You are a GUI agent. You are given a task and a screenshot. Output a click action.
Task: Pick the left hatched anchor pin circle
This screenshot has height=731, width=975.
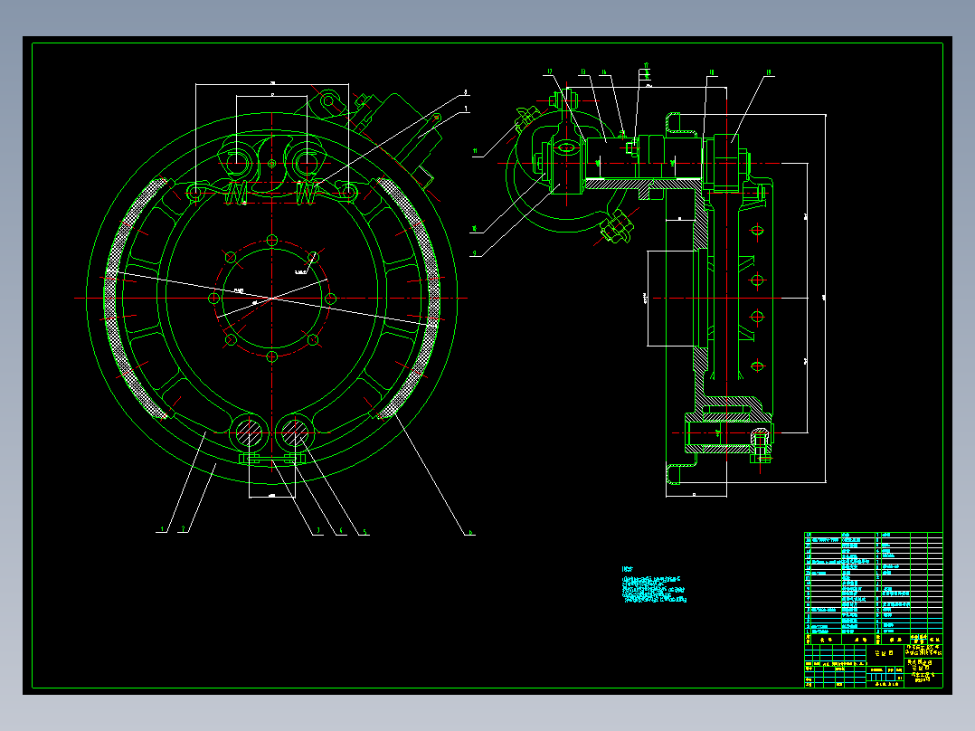(x=250, y=433)
